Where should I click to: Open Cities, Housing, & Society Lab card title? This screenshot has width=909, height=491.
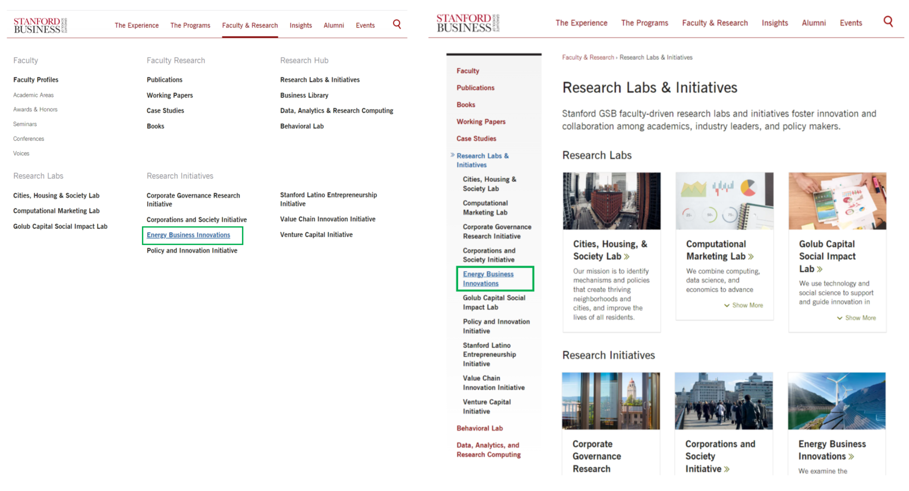click(x=610, y=250)
